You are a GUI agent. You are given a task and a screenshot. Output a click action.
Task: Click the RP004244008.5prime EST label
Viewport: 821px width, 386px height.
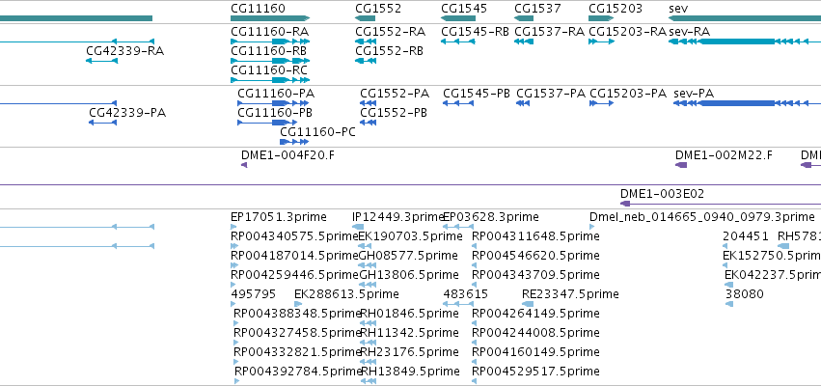pyautogui.click(x=535, y=333)
